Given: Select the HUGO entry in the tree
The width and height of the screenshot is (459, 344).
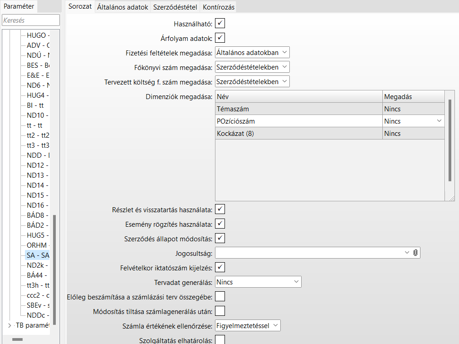Looking at the screenshot, I should tap(37, 35).
